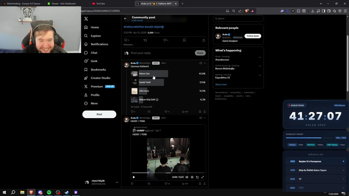Open Explore in the X sidebar
This screenshot has width=349, height=196.
(x=92, y=36)
